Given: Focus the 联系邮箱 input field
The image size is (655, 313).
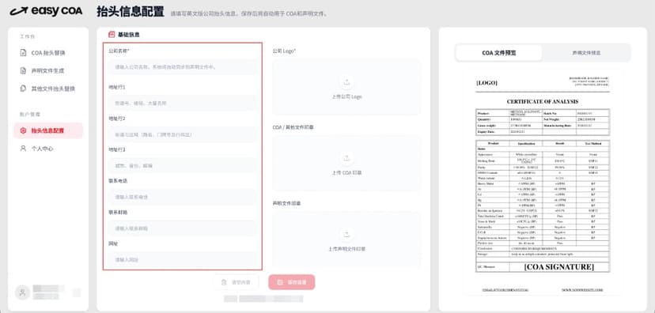Looking at the screenshot, I should pyautogui.click(x=183, y=228).
